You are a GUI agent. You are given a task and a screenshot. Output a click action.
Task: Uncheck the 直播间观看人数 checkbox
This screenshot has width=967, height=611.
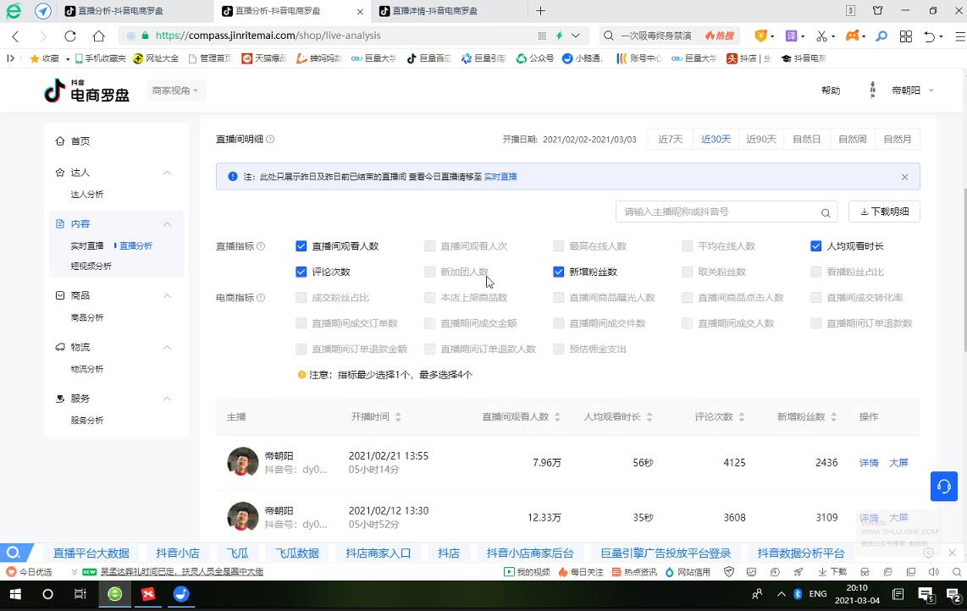pyautogui.click(x=301, y=246)
